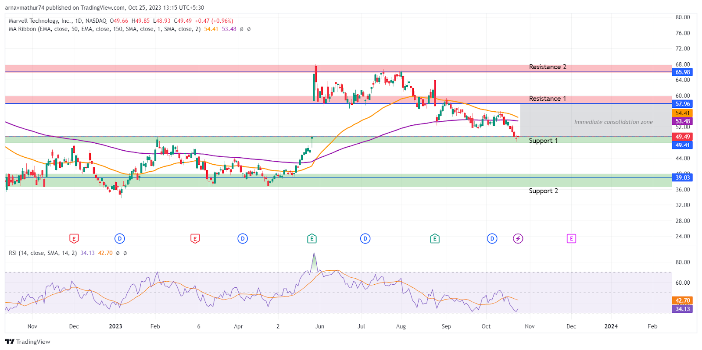
Task: Select the MA Ribbon indicator legend
Action: (x=105, y=29)
